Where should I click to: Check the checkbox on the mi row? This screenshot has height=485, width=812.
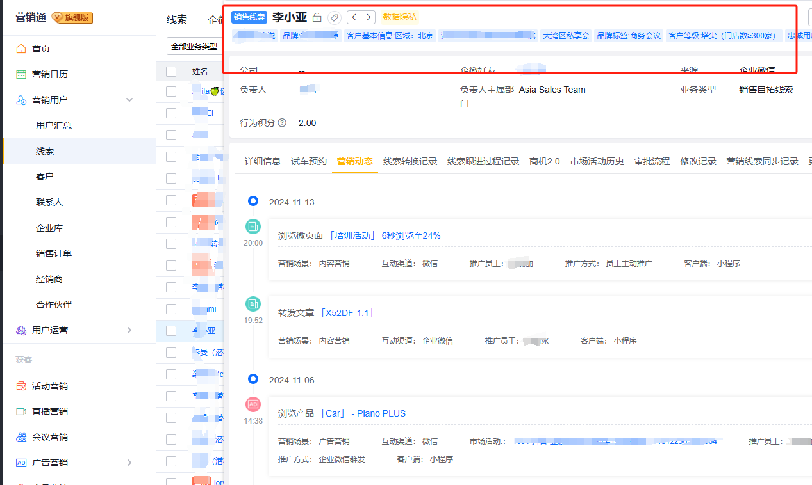tap(171, 309)
